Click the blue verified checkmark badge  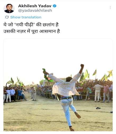(x=55, y=6)
